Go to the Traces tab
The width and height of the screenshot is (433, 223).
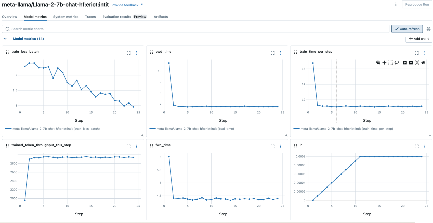tap(90, 17)
